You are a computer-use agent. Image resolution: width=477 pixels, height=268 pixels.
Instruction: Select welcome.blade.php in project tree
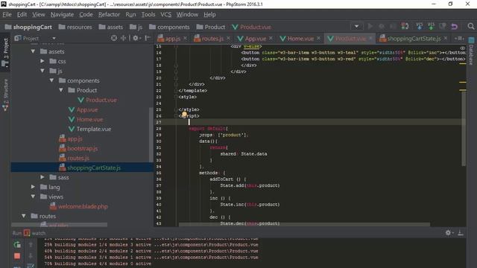83,207
